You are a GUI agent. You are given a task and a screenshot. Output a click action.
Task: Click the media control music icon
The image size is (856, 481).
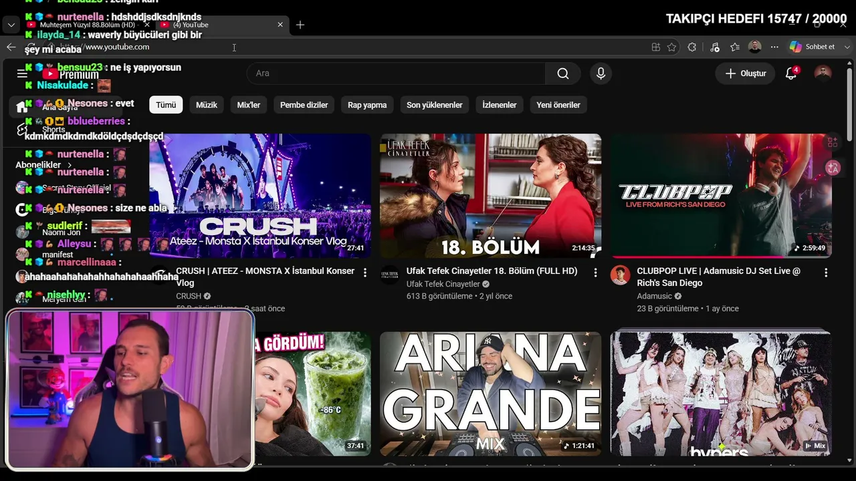click(x=714, y=47)
